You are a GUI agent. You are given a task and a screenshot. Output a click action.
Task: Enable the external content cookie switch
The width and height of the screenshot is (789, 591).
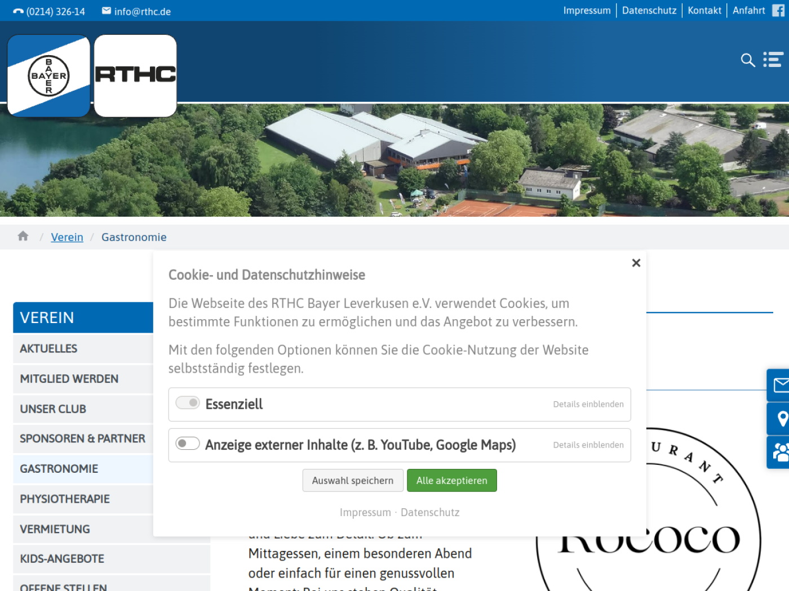pyautogui.click(x=188, y=444)
